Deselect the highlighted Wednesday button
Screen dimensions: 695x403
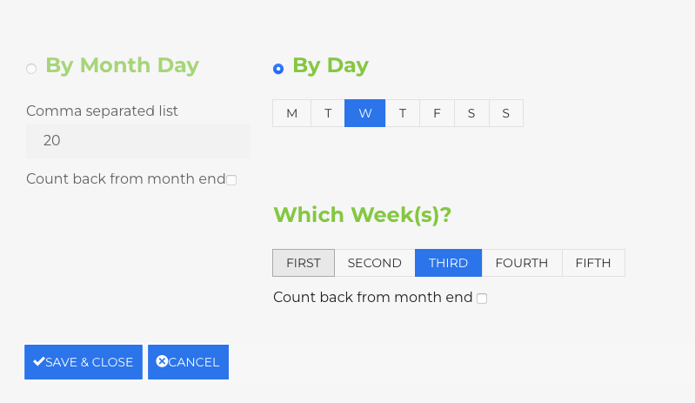click(364, 113)
